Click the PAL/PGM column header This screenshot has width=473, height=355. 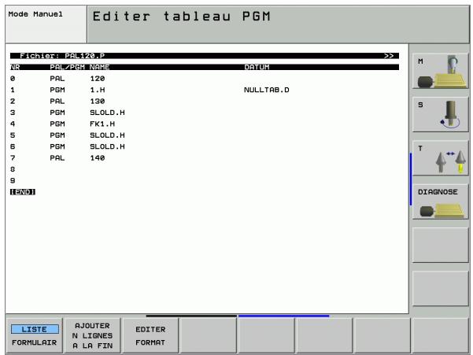tap(67, 67)
